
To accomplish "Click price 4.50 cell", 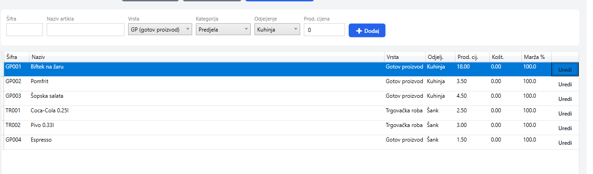I will click(x=462, y=96).
